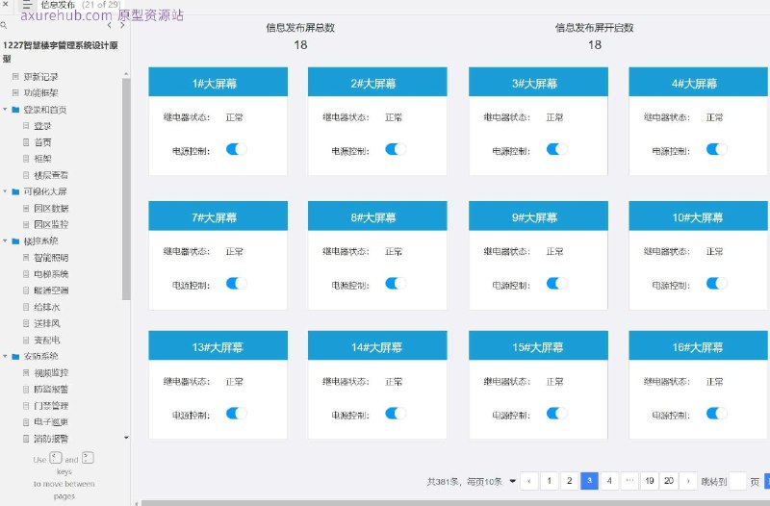
Task: Open the 框架 page in tree
Action: coord(42,159)
